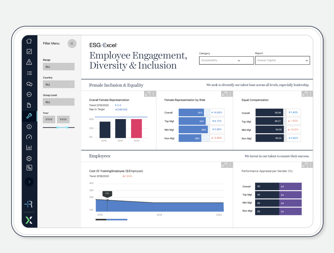
Task: Open the warning triangle alerts icon
Action: (x=29, y=62)
